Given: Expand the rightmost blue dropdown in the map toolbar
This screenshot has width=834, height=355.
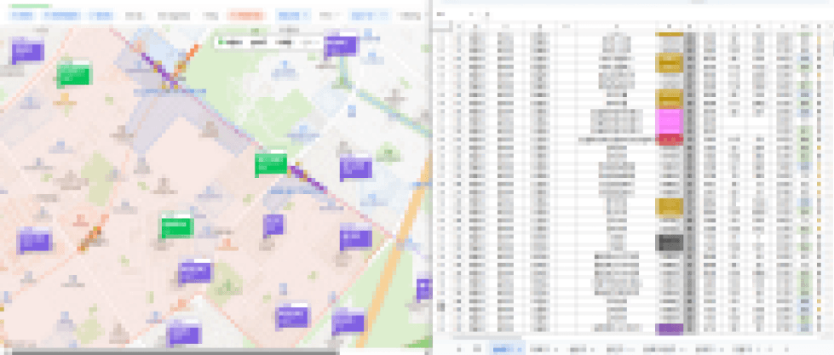Looking at the screenshot, I should point(369,15).
